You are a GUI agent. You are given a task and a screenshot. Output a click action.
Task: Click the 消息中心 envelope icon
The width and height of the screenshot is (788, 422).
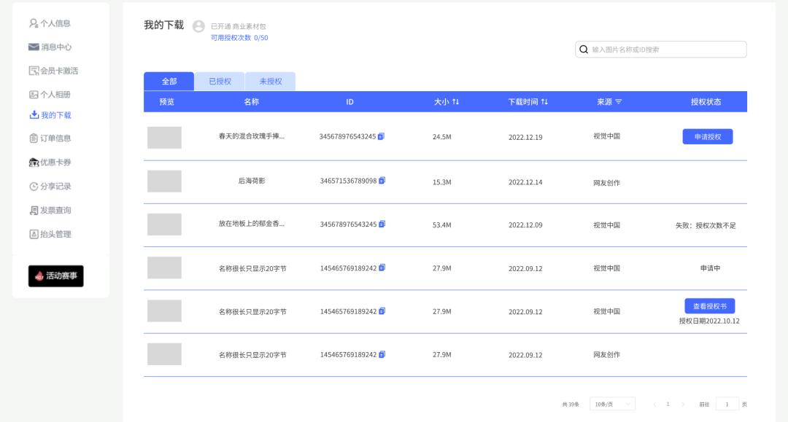34,47
